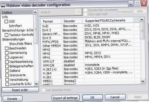Open the default preset dropdown
The width and height of the screenshot is (149, 102).
(x=78, y=12)
